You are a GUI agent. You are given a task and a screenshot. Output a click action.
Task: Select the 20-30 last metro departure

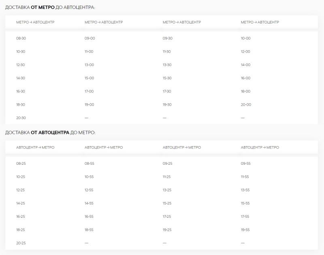click(x=21, y=118)
